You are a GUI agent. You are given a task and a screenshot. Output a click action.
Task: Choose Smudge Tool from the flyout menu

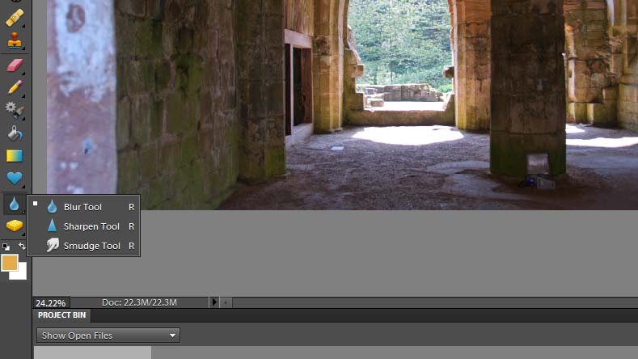(91, 246)
